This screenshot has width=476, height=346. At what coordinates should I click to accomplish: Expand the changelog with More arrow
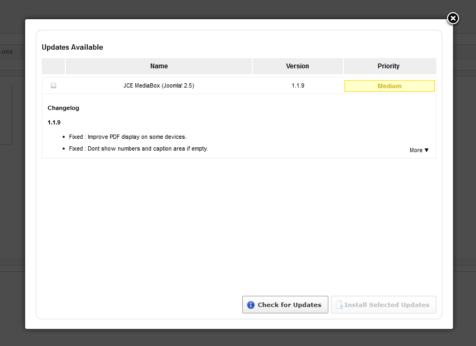(419, 151)
